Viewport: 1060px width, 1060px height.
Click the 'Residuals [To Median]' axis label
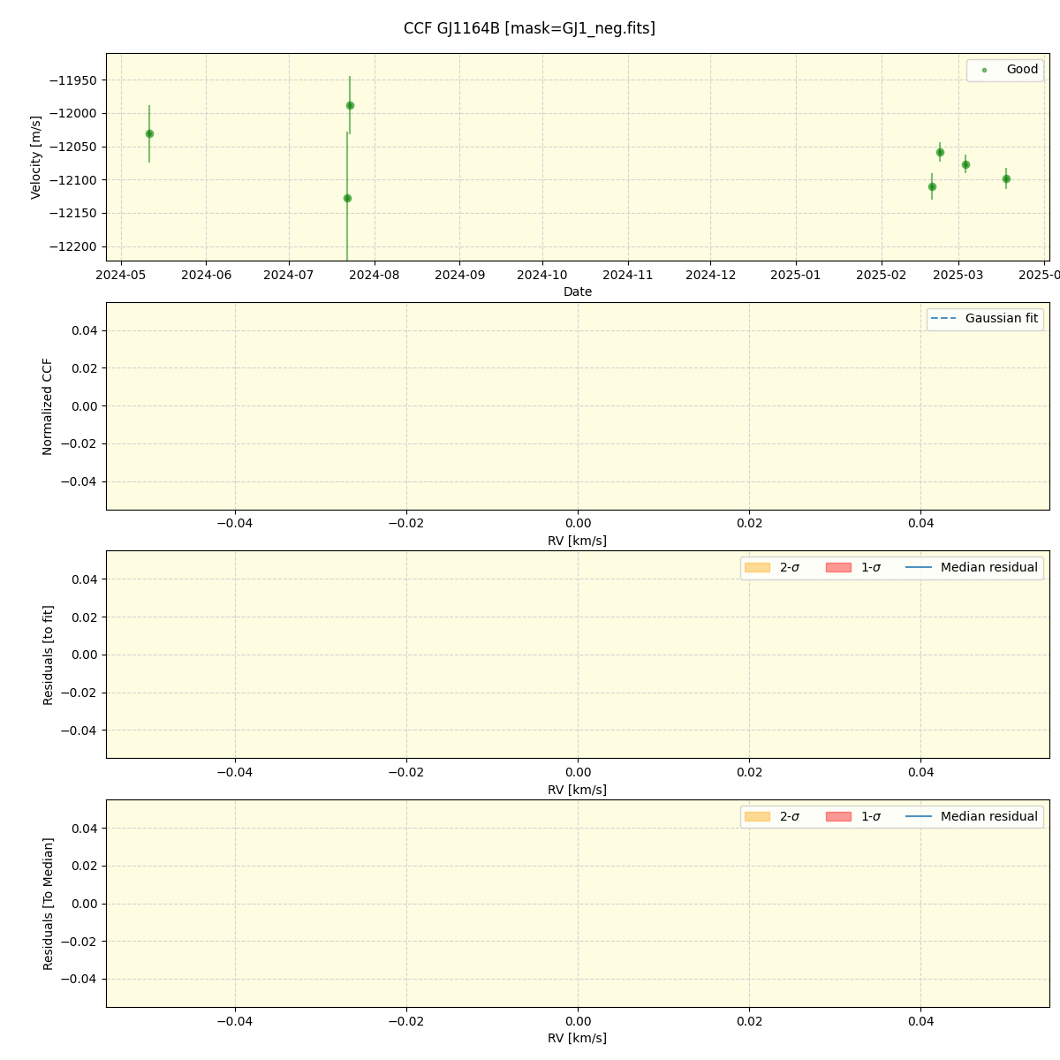(48, 904)
